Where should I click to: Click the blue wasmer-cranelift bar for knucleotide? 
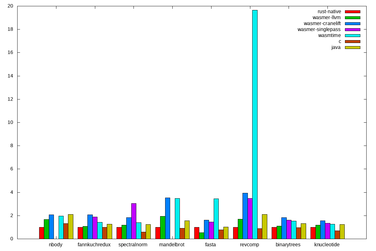point(323,230)
